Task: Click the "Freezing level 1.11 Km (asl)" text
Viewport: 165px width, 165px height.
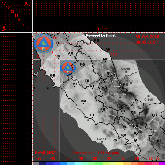Action: pos(96,153)
